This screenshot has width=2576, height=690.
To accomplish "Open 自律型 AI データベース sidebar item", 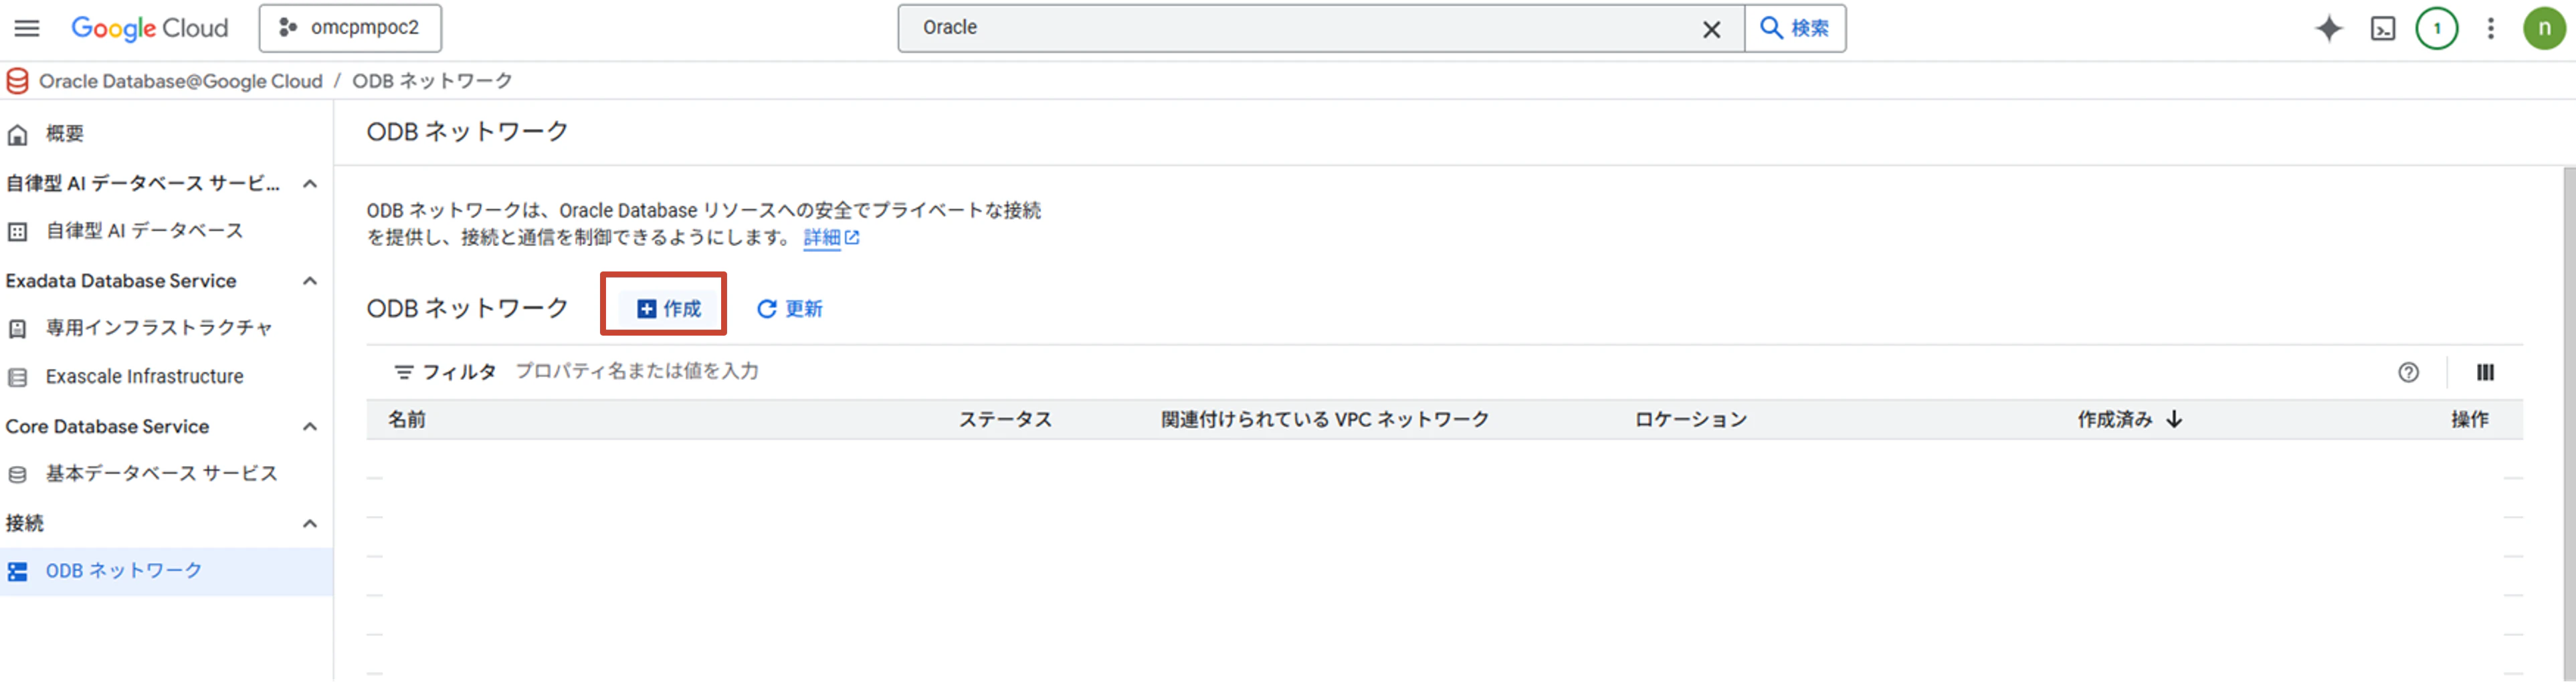I will click(x=145, y=231).
